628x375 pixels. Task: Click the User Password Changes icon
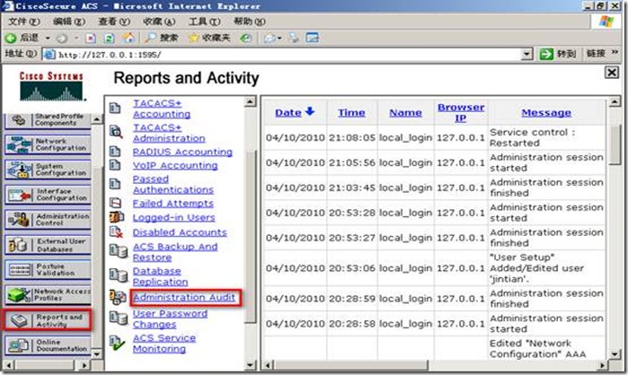[x=119, y=318]
